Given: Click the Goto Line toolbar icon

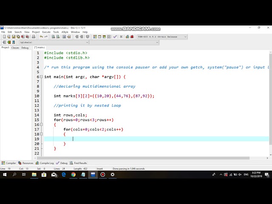Looking at the screenshot, I should click(x=69, y=37).
